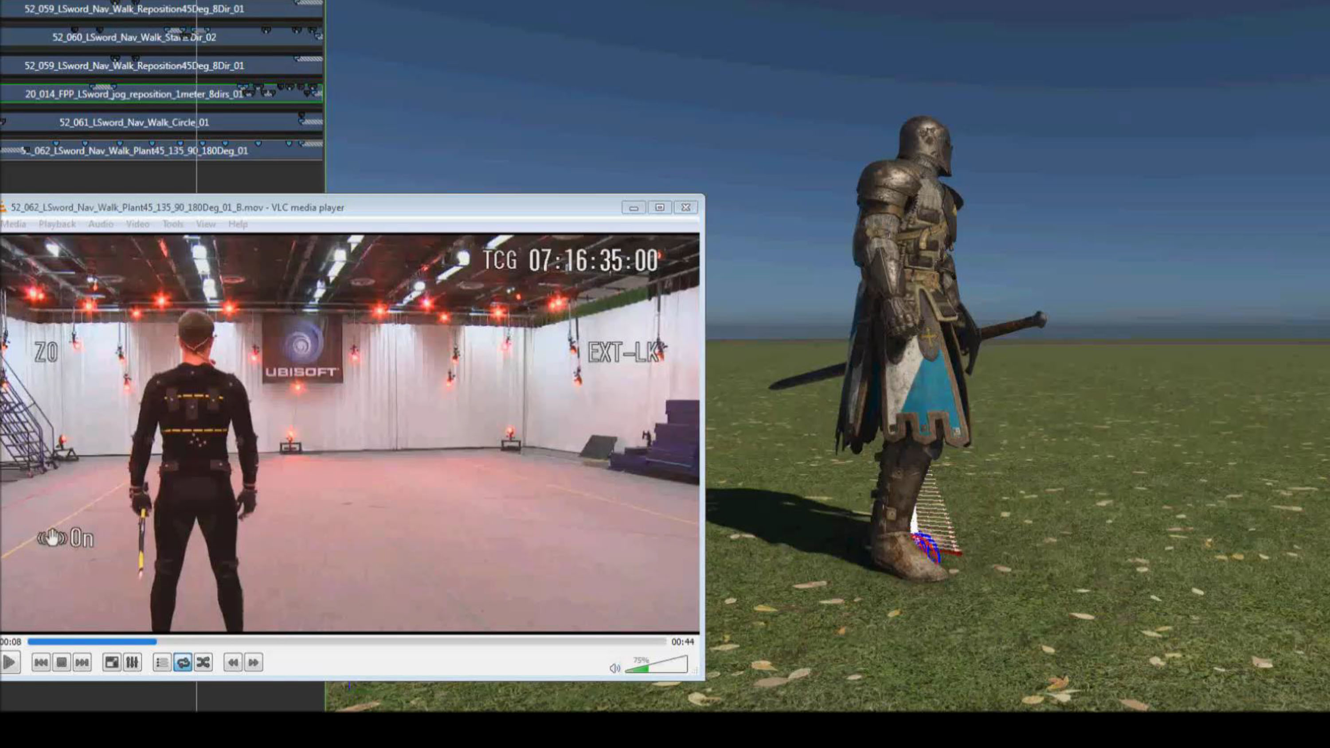This screenshot has width=1330, height=748.
Task: Slow down playback speed
Action: [233, 662]
